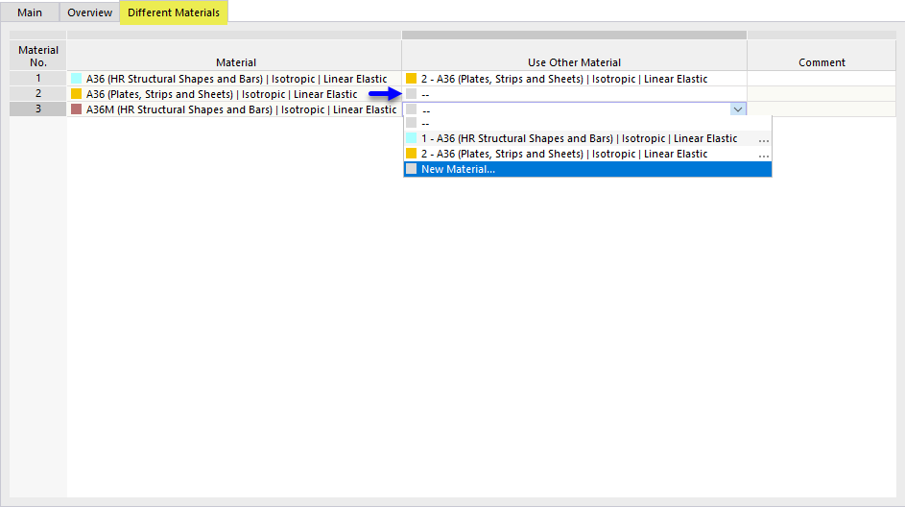Click '--' Use Other Material cell in row 2
The height and width of the screenshot is (507, 905).
pyautogui.click(x=574, y=93)
